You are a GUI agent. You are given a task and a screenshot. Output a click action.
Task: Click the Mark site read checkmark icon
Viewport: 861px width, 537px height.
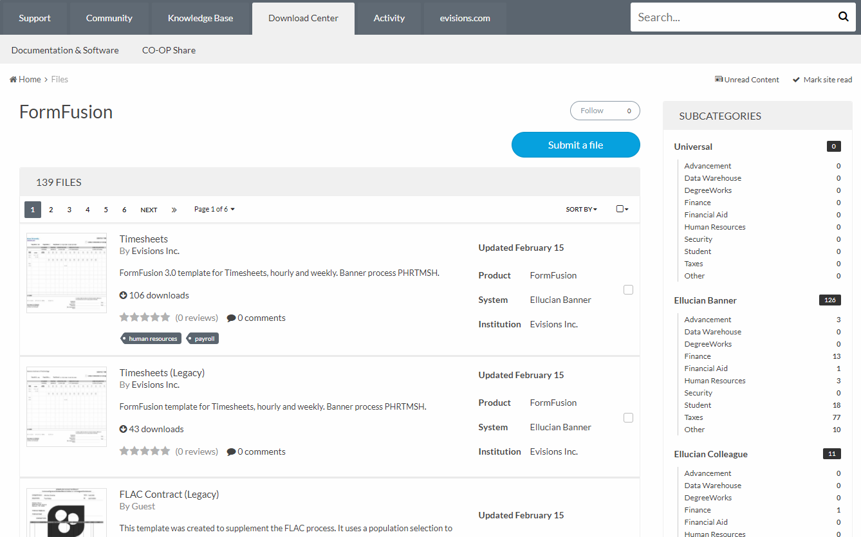coord(796,80)
